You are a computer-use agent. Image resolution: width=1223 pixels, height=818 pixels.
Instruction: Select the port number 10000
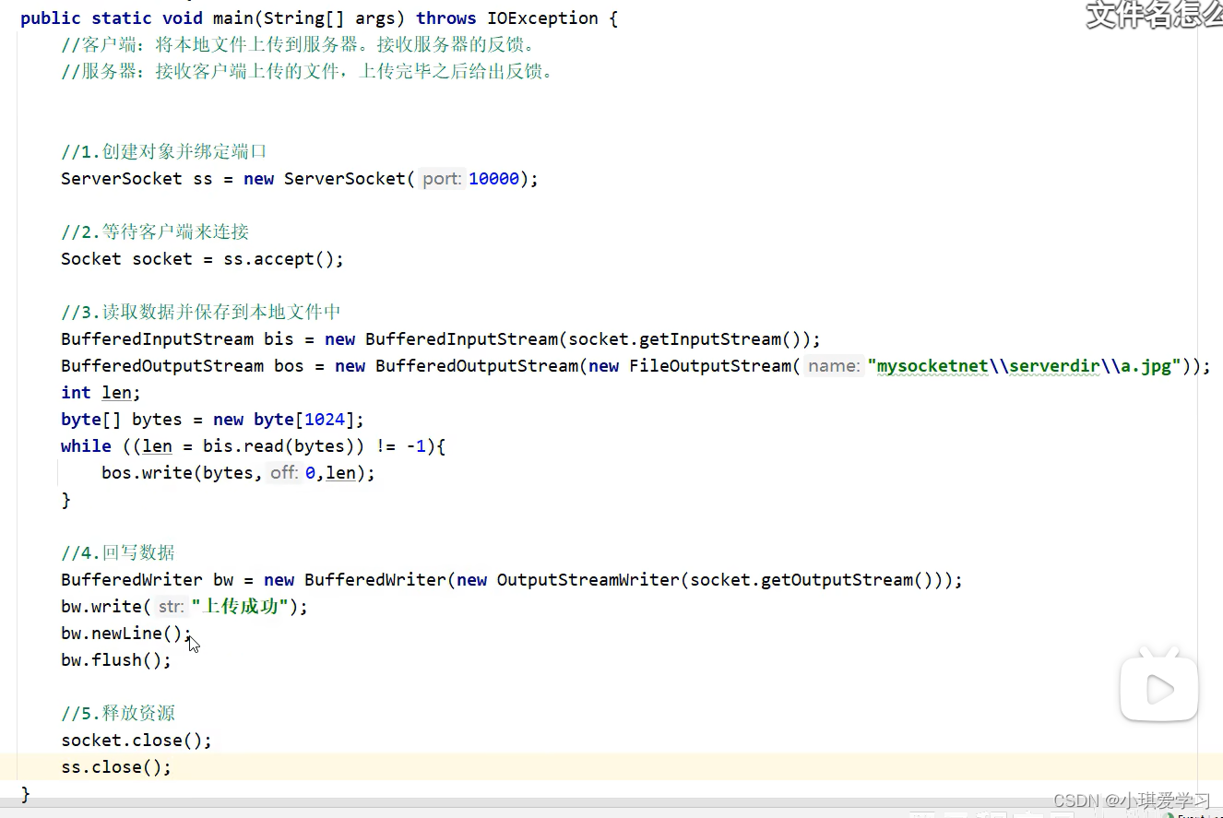[x=493, y=178]
